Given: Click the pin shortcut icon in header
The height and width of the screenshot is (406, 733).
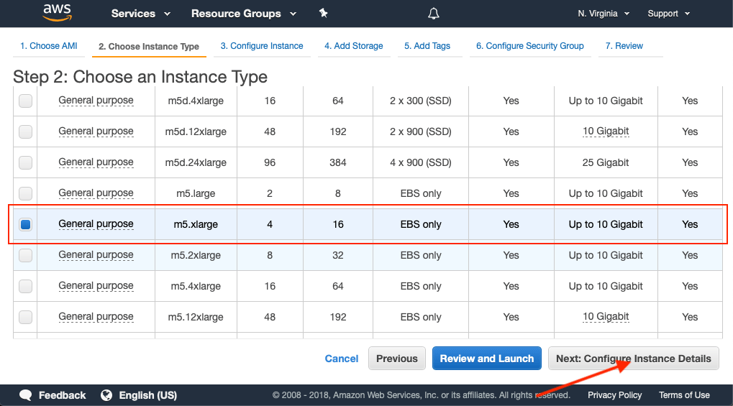Looking at the screenshot, I should (x=323, y=13).
